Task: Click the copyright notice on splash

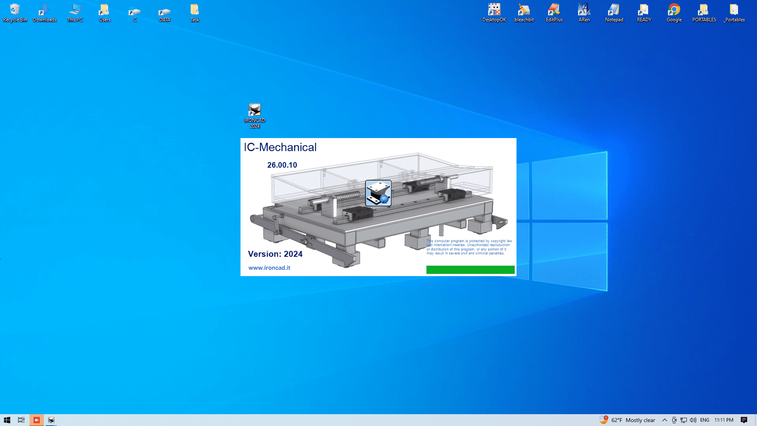Action: (x=469, y=247)
